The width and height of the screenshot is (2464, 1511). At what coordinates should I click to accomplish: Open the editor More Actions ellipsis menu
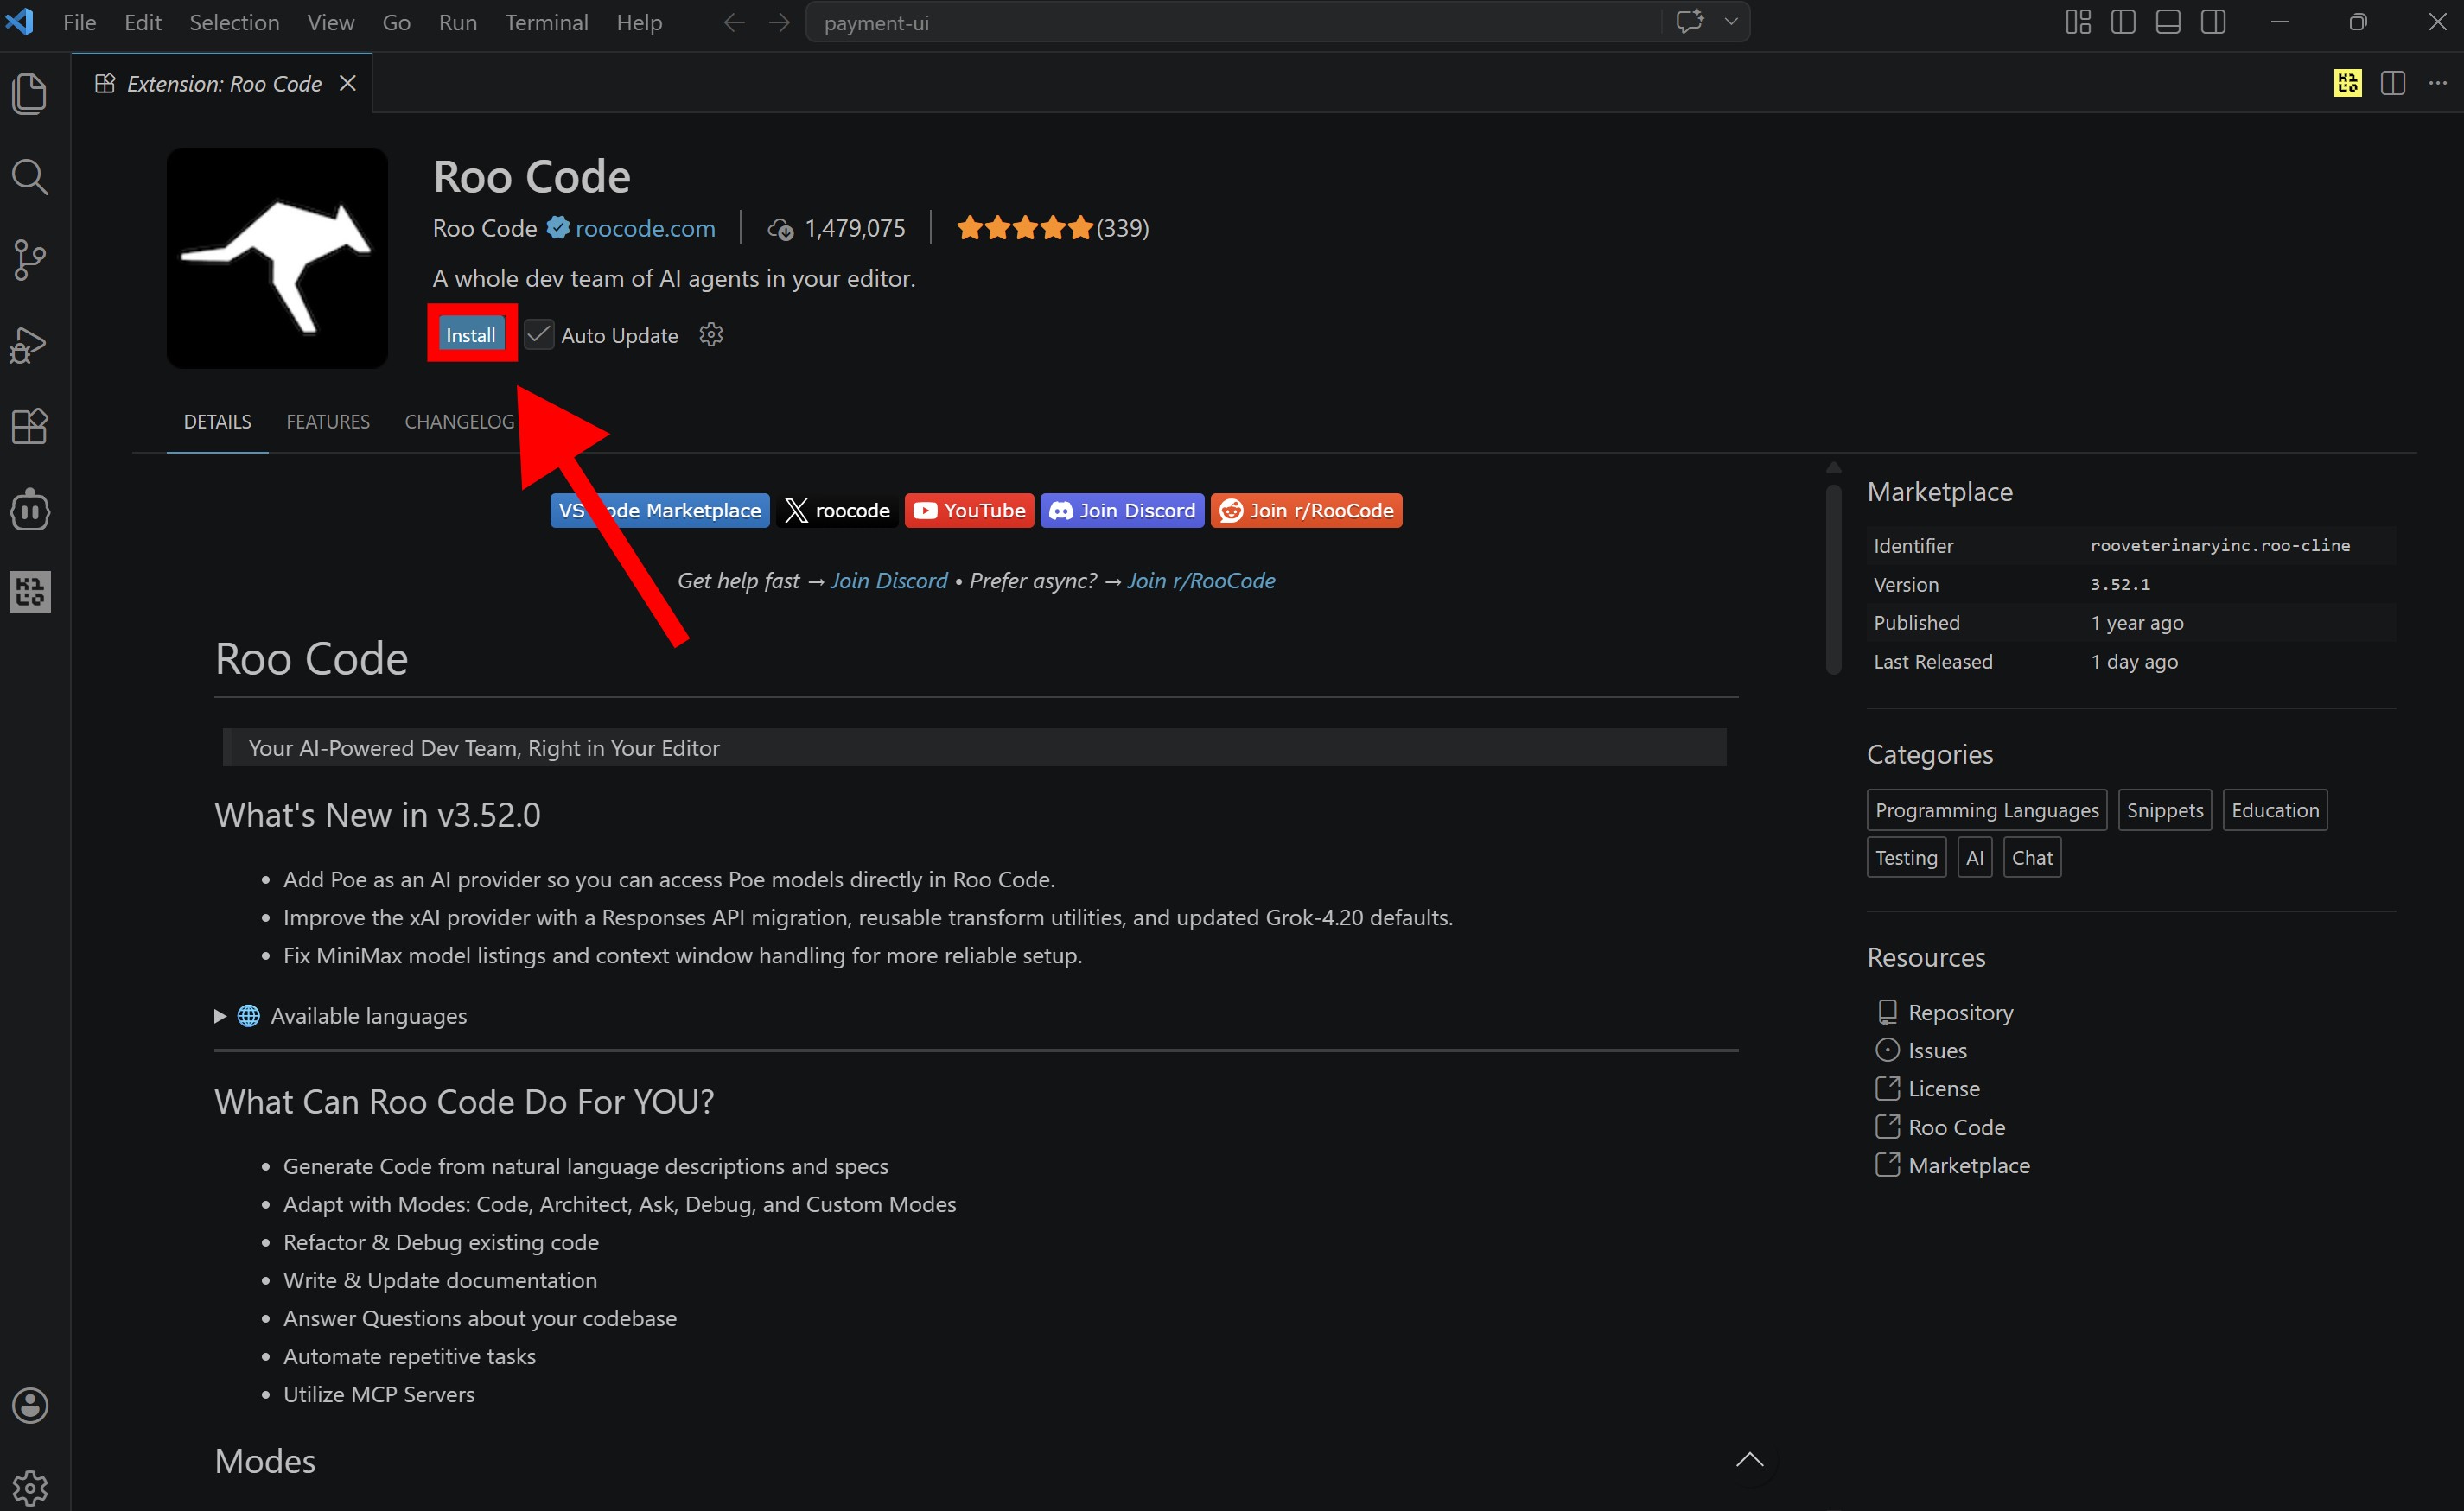click(x=2438, y=83)
